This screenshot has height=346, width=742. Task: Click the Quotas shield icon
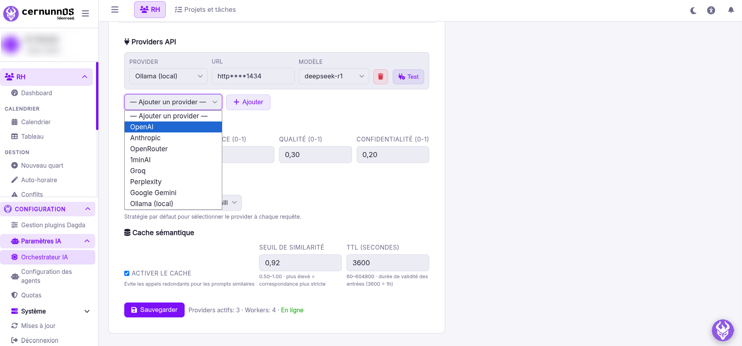(15, 295)
